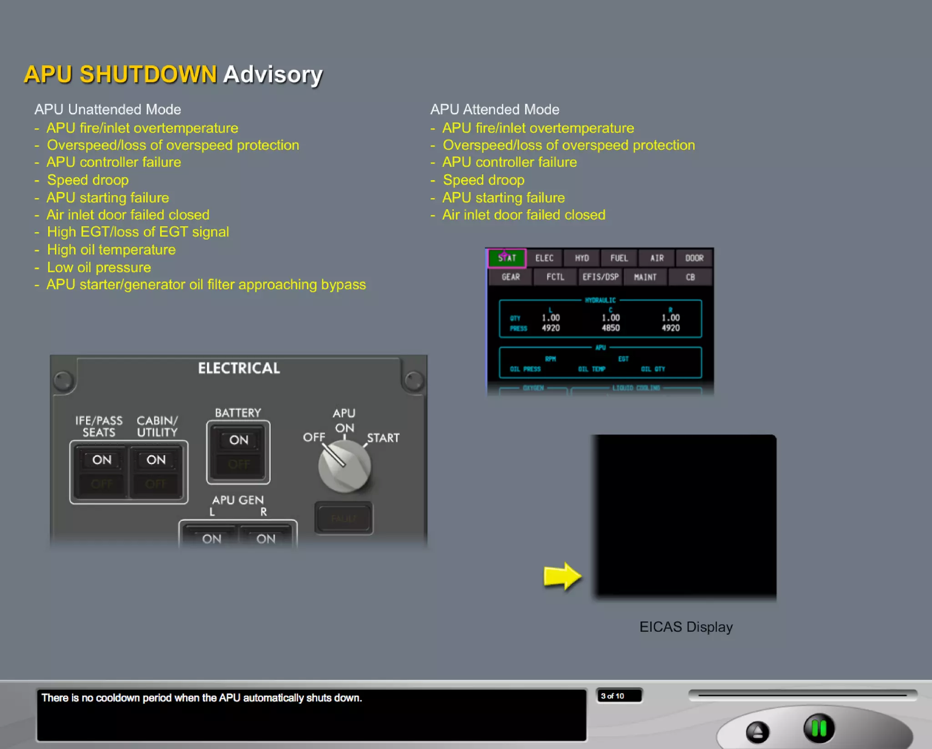Screen dimensions: 932x749
Task: Toggle the CABIN/UTILITY switch
Action: (156, 471)
